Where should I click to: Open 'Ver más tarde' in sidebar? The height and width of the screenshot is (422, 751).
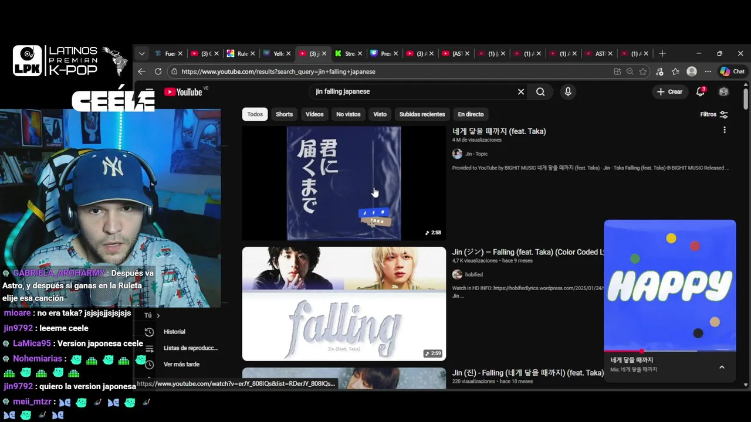click(x=181, y=365)
